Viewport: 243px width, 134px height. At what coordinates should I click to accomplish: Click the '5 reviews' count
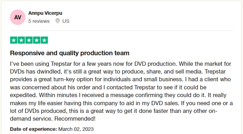coord(39,21)
